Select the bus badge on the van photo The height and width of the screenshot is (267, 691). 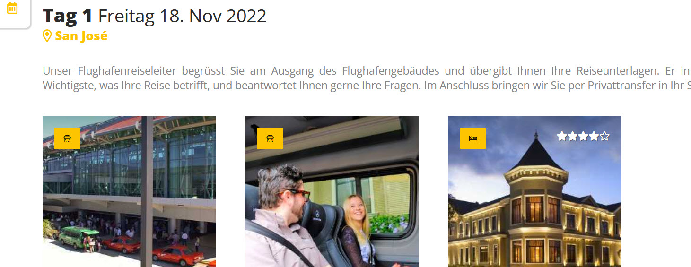tap(270, 138)
